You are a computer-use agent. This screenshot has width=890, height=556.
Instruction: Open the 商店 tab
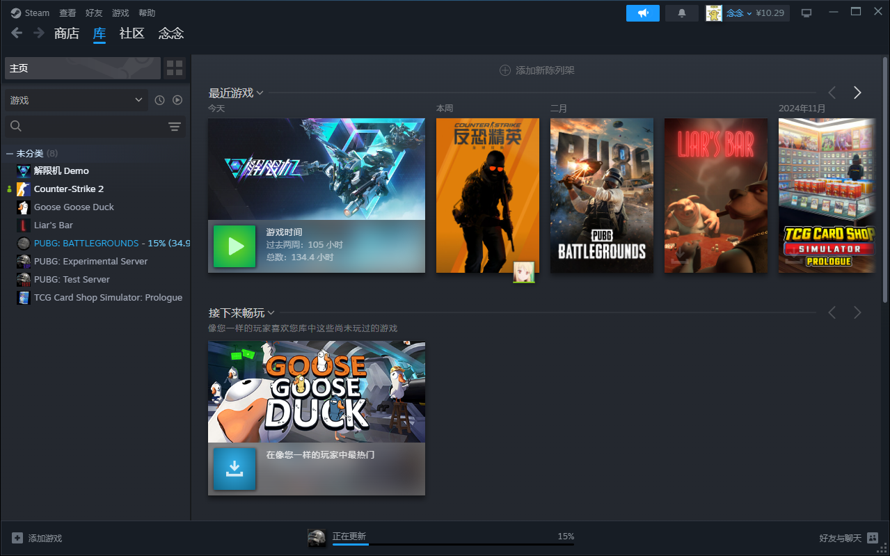click(x=67, y=33)
